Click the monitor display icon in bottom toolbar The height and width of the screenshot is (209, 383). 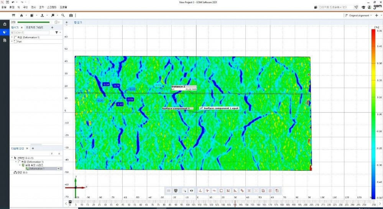[176, 190]
